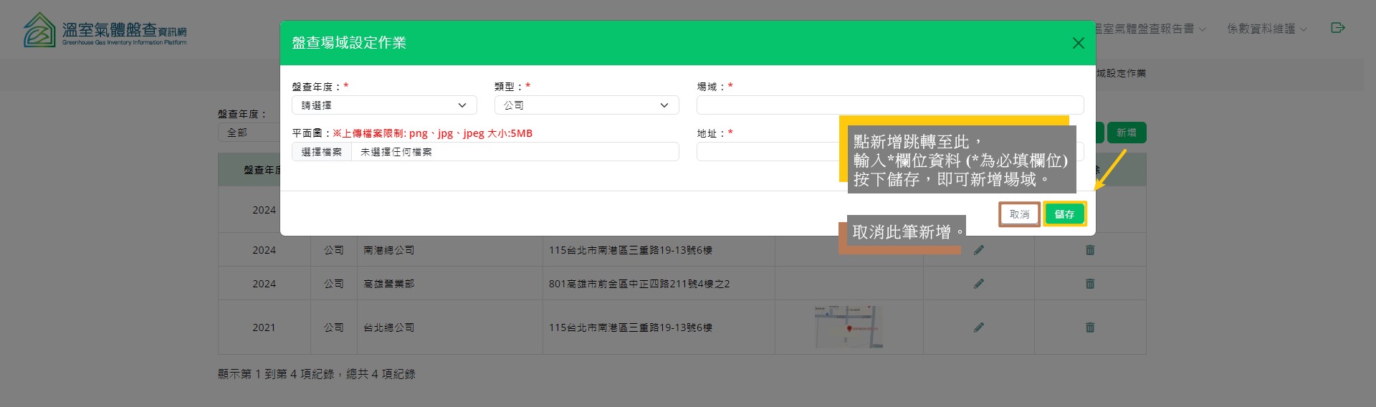Click the greenhouse gas platform logo
The height and width of the screenshot is (407, 1376).
[105, 30]
